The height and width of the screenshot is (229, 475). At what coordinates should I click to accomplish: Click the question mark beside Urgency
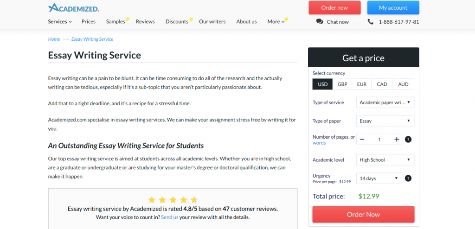(408, 178)
